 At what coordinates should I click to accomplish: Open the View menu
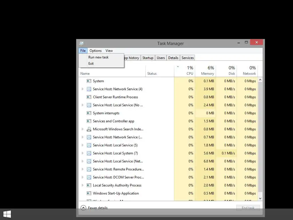click(x=109, y=51)
